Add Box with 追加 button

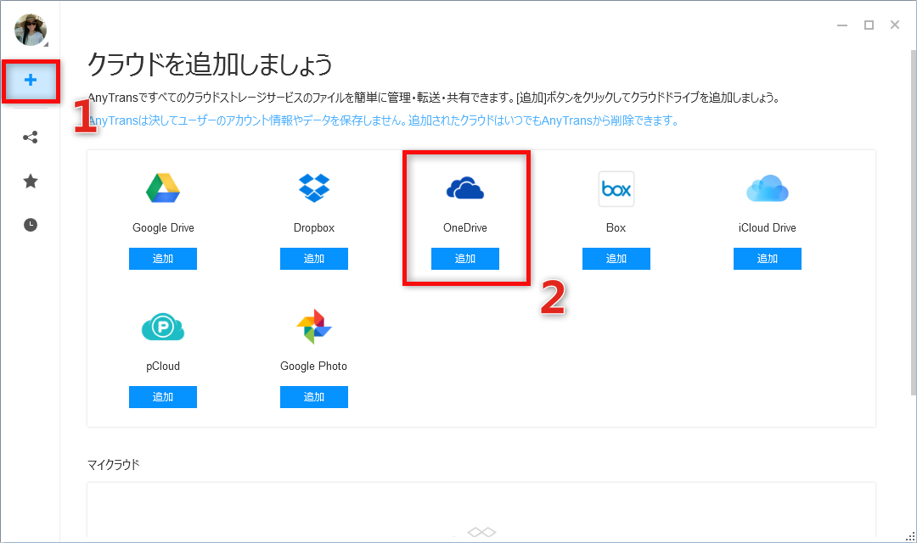616,258
